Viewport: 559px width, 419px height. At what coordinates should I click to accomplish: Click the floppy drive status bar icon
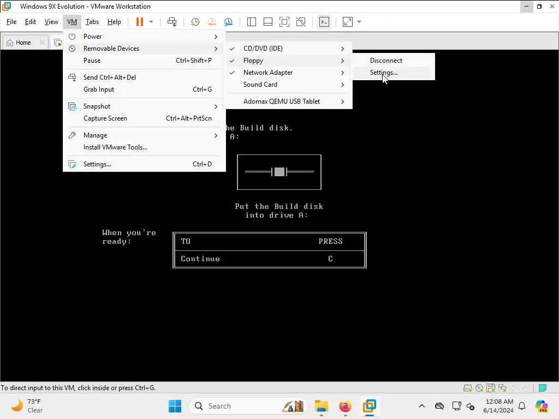pos(491,388)
